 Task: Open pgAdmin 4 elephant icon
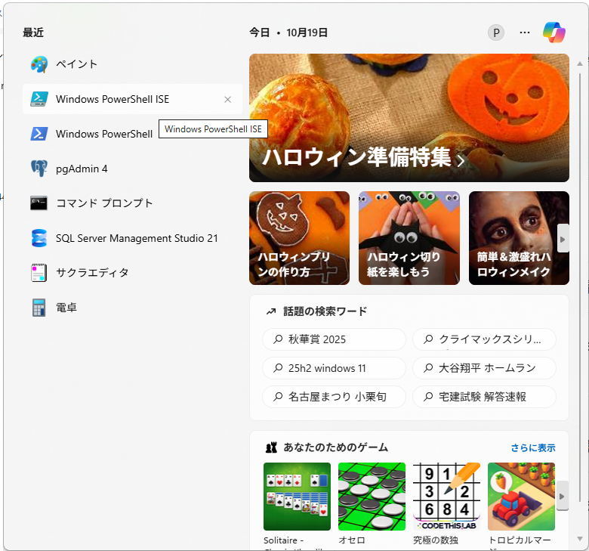39,169
